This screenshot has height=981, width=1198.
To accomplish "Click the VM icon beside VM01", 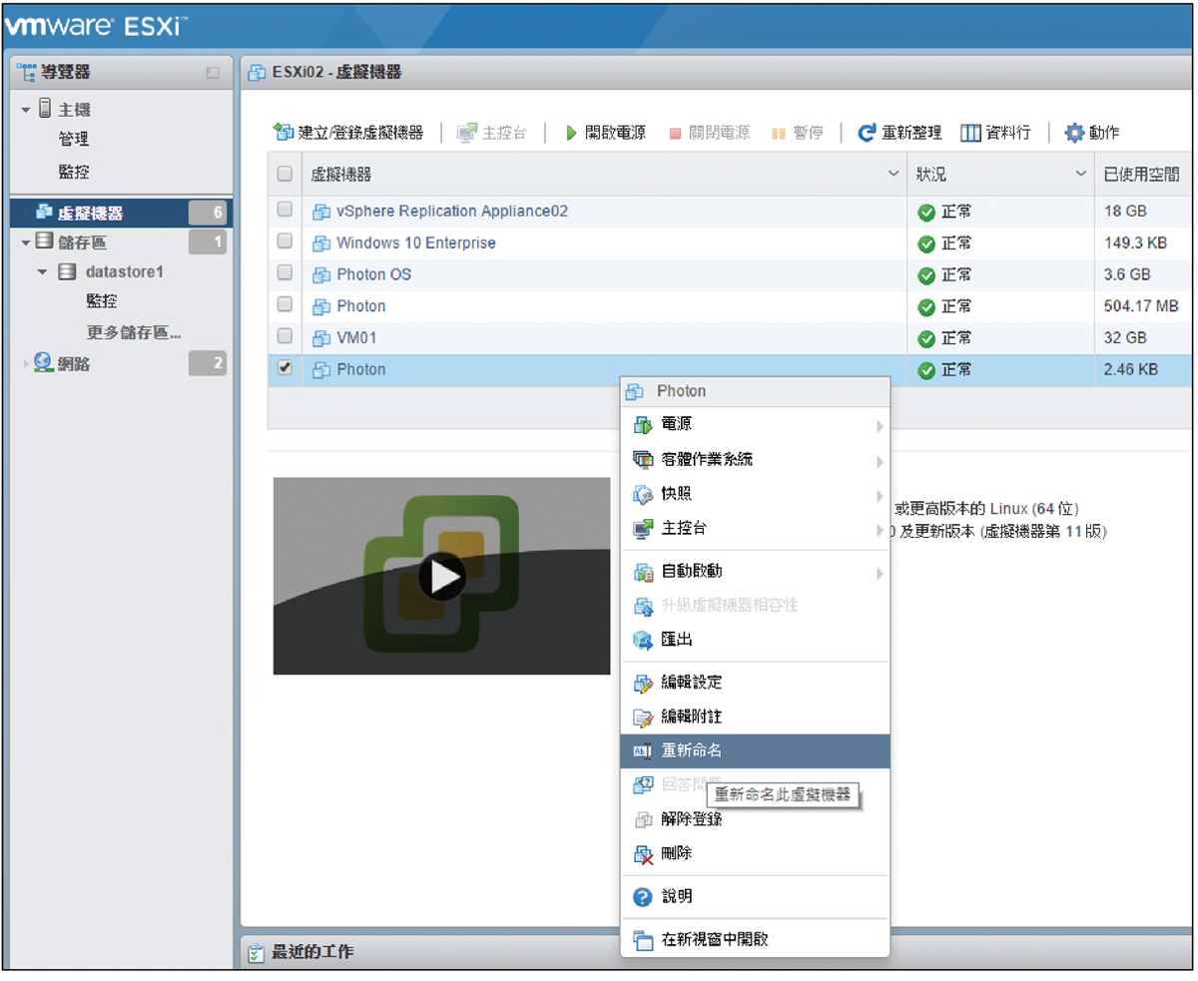I will [321, 338].
